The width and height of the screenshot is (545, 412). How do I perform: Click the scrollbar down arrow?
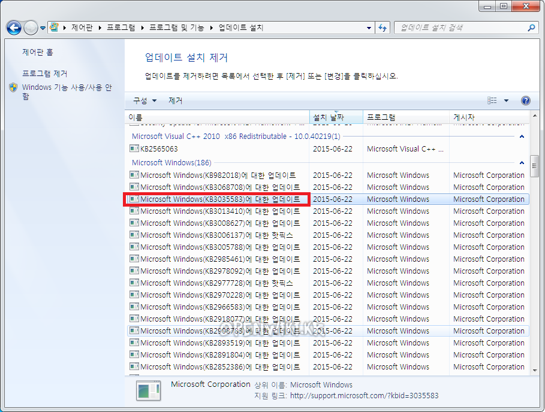[x=535, y=370]
